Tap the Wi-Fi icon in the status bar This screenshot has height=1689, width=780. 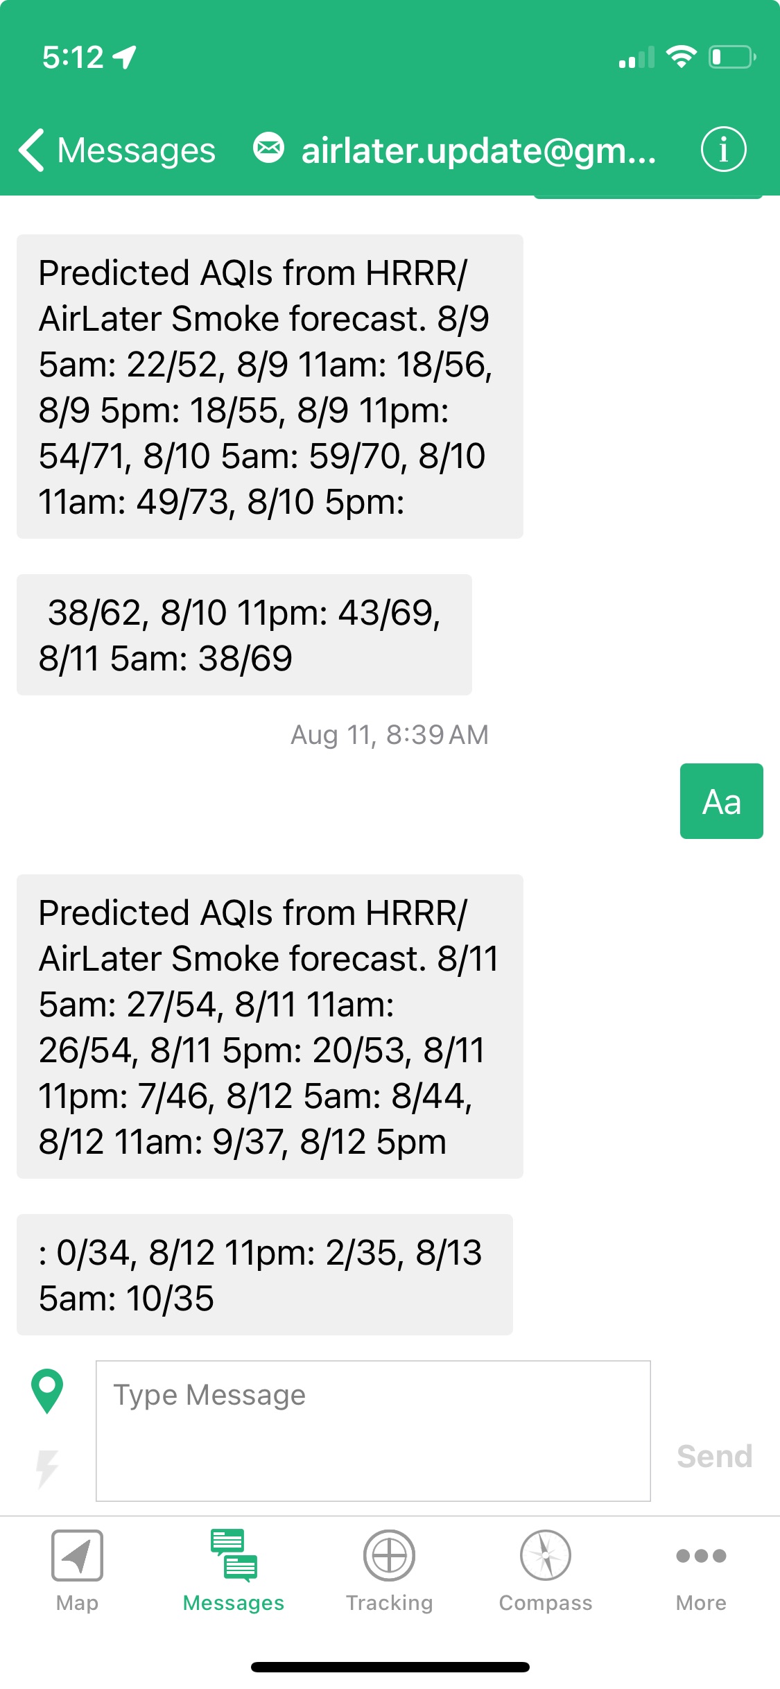point(681,56)
